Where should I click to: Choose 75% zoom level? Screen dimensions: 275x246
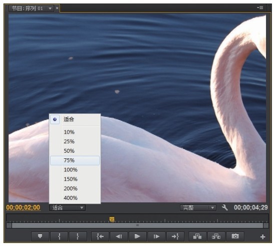click(75, 160)
